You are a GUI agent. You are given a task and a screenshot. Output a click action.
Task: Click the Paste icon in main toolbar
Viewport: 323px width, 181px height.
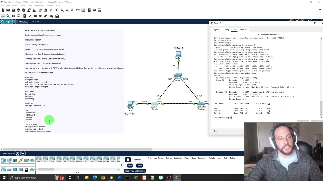(x=45, y=10)
